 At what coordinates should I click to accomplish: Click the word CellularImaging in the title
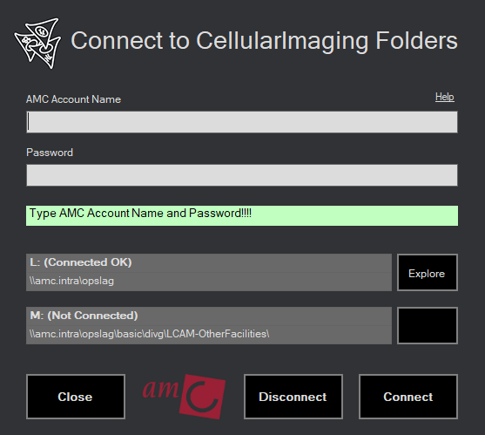[282, 41]
